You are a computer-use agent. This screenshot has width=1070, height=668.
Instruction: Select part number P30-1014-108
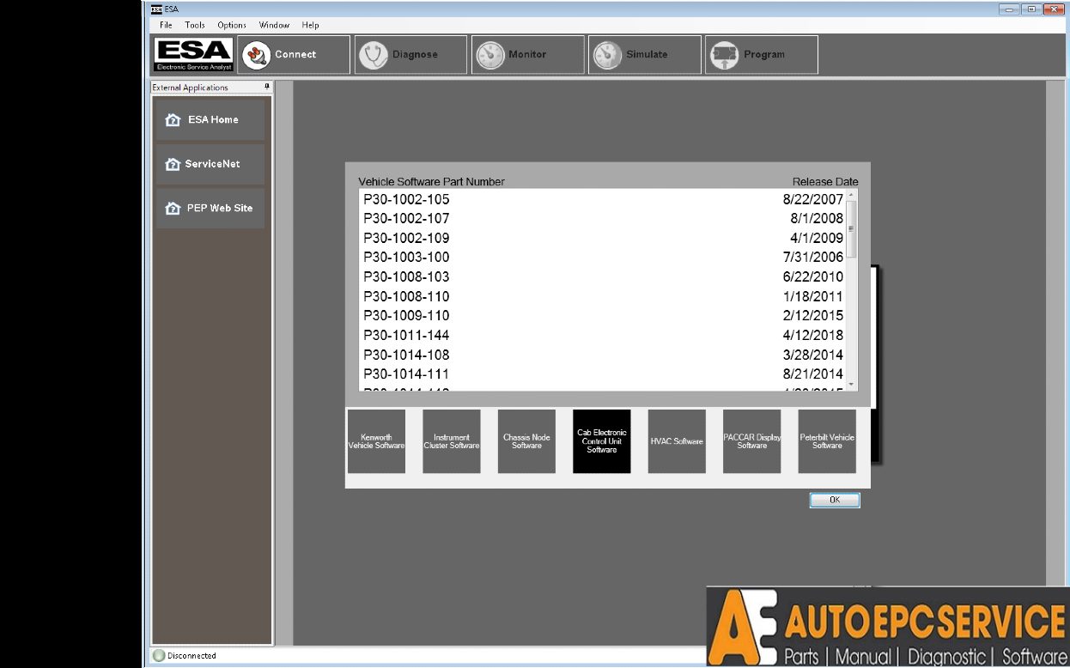click(x=406, y=355)
